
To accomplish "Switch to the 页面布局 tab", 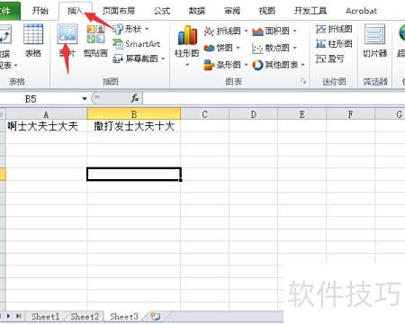I will point(119,11).
